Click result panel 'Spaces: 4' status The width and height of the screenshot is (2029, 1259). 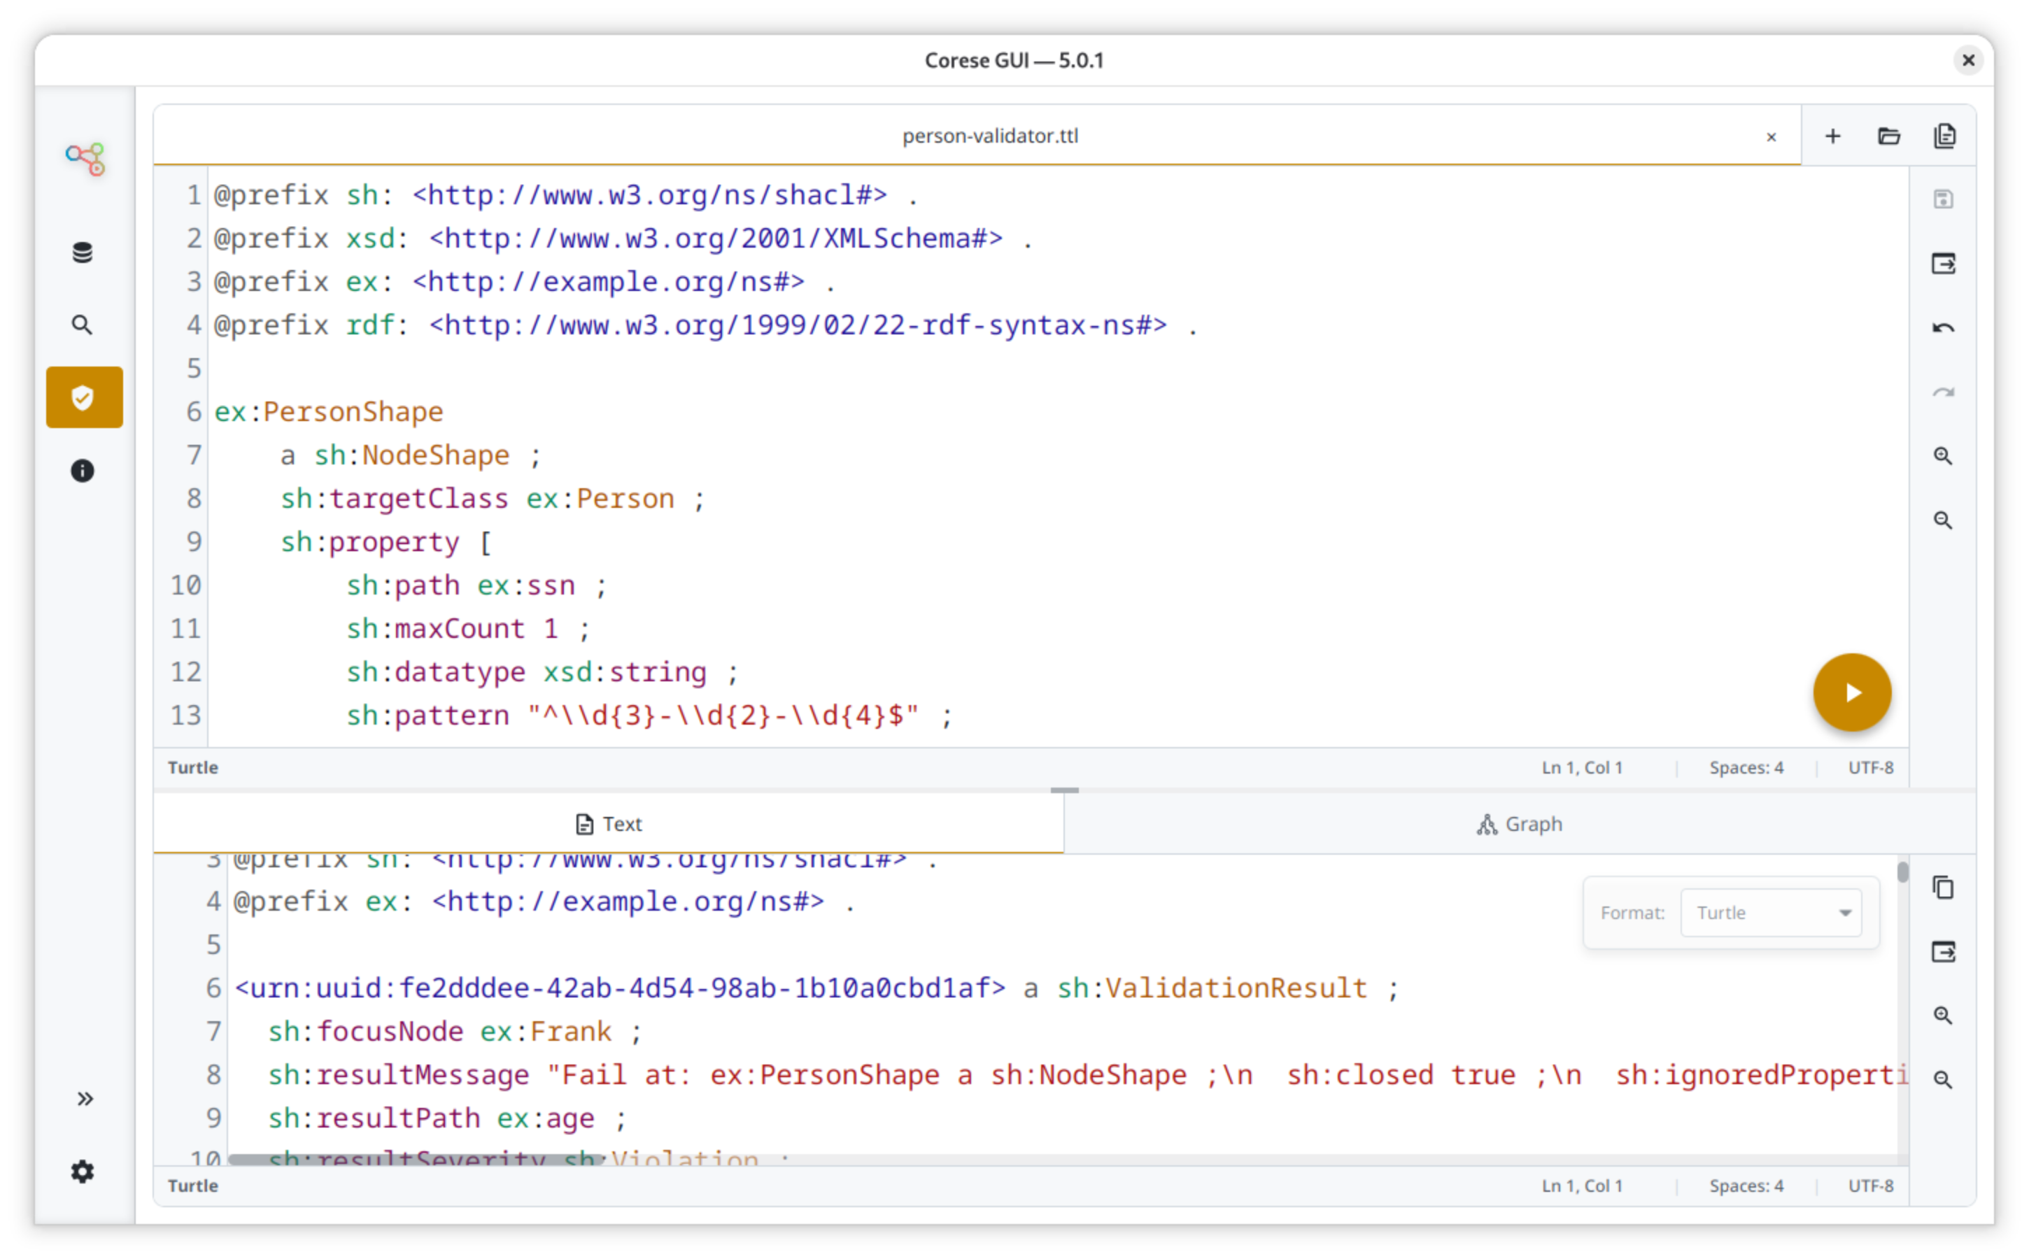[x=1746, y=1185]
